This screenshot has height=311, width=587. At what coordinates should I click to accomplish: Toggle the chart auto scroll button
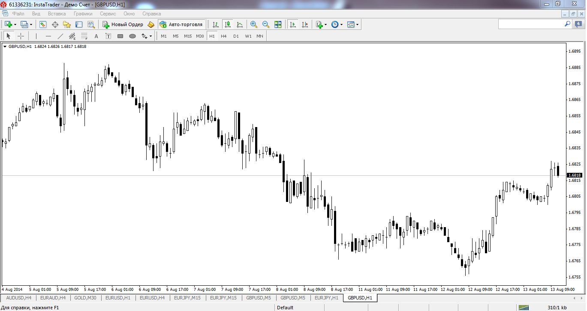293,25
